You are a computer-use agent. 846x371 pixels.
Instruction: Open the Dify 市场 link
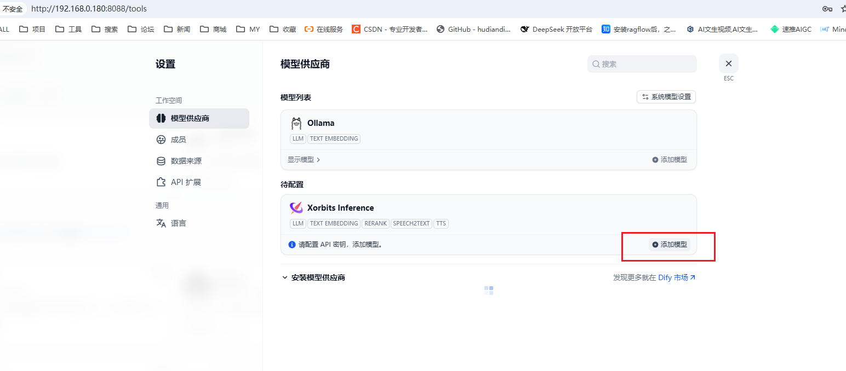(x=676, y=277)
